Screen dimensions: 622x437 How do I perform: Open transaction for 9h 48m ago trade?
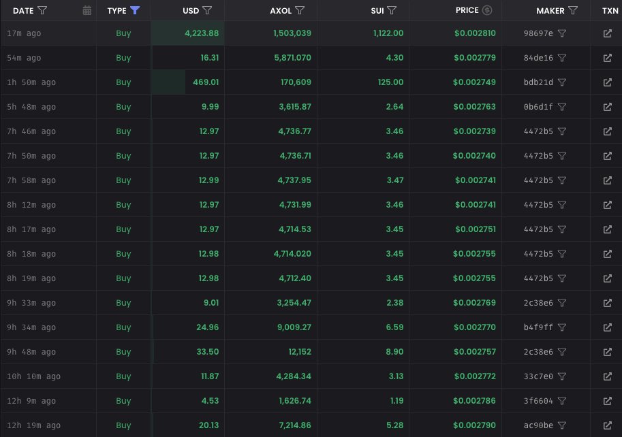(x=607, y=352)
